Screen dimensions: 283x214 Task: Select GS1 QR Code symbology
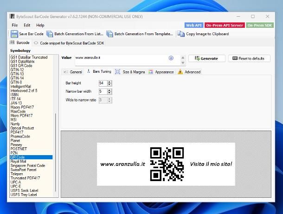21,66
